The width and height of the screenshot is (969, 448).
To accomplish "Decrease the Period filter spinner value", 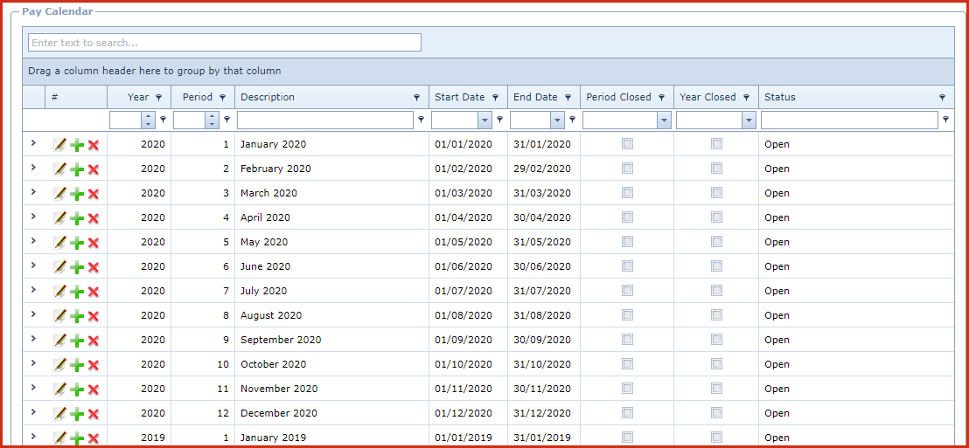I will [212, 125].
